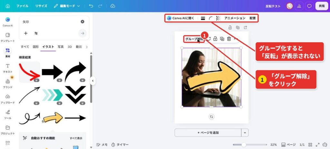This screenshot has width=330, height=149.
Task: Choose the teal chevron arrows illustration
Action: (53, 95)
